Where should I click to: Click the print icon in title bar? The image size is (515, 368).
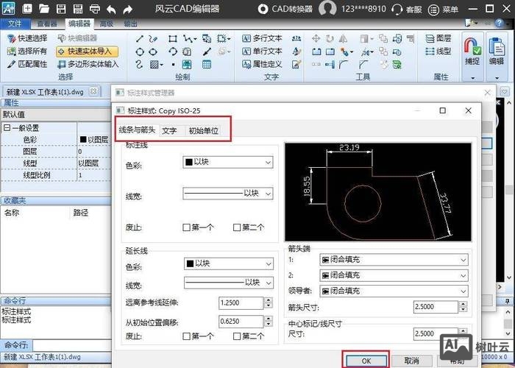(x=95, y=9)
